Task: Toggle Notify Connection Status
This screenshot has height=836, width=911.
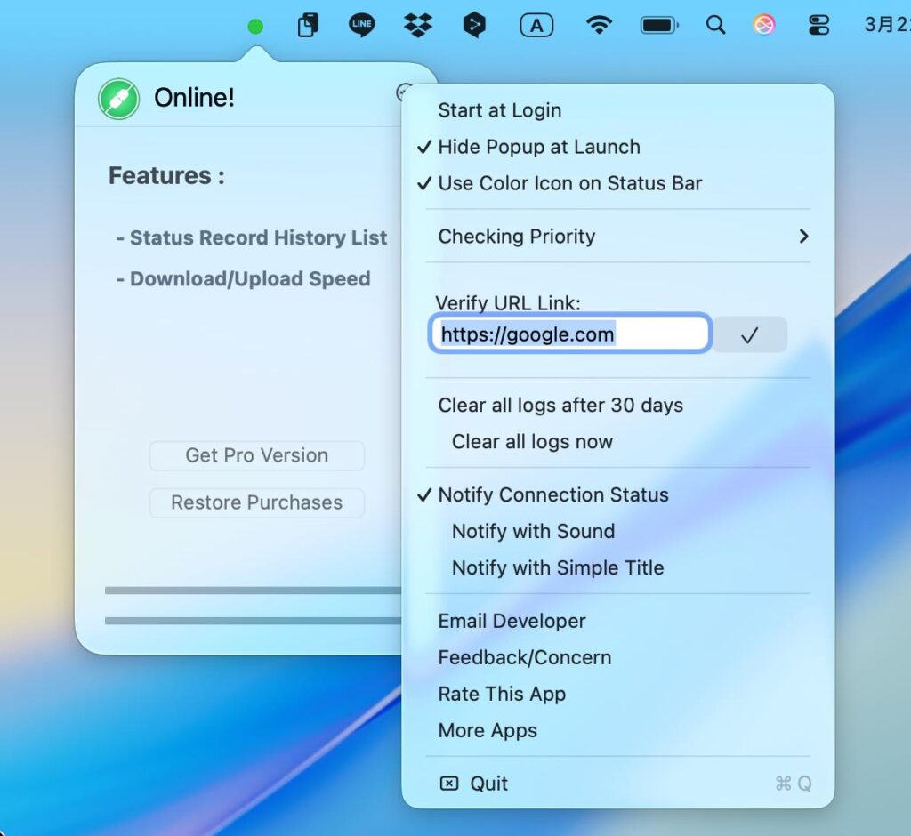Action: click(552, 494)
